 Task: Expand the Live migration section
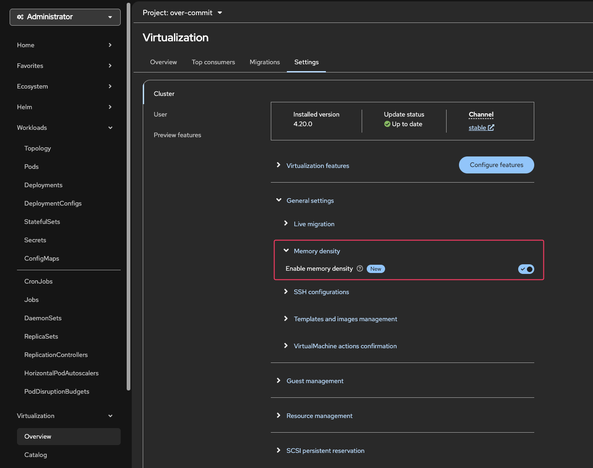(x=314, y=224)
